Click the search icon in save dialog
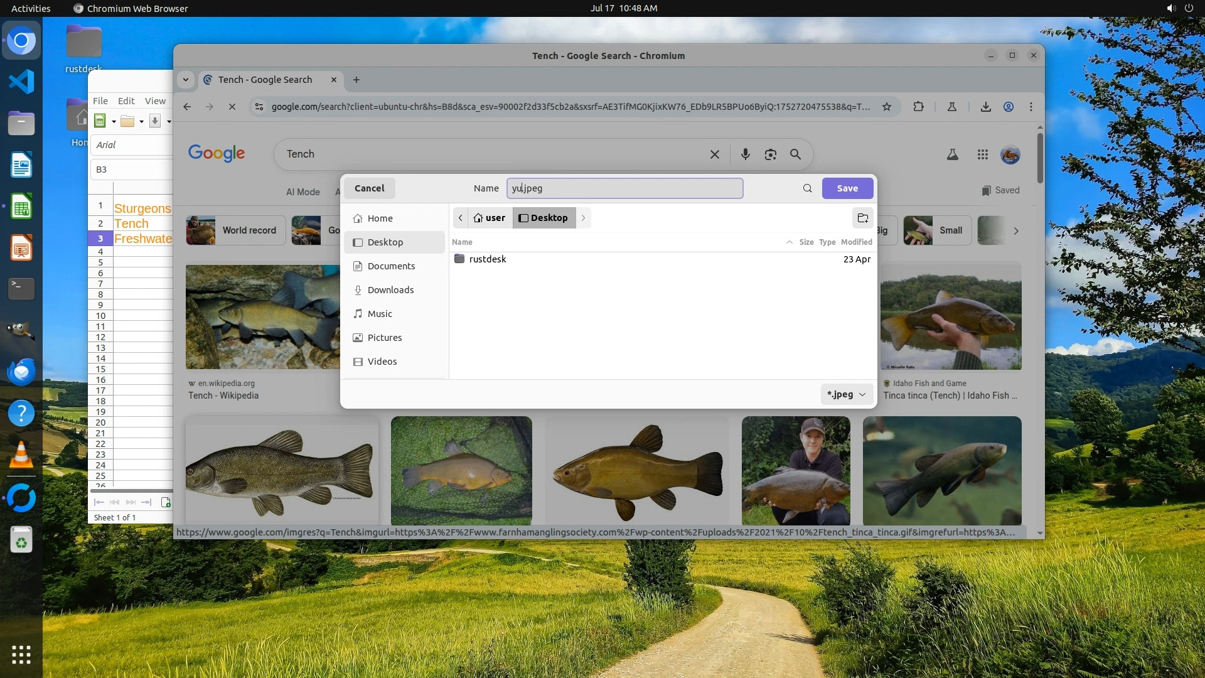Viewport: 1205px width, 678px height. [x=807, y=188]
